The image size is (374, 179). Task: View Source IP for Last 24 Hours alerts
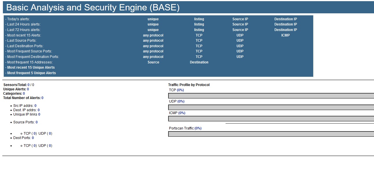(x=240, y=24)
